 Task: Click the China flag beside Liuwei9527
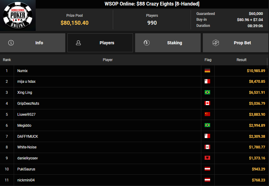pos(207,114)
